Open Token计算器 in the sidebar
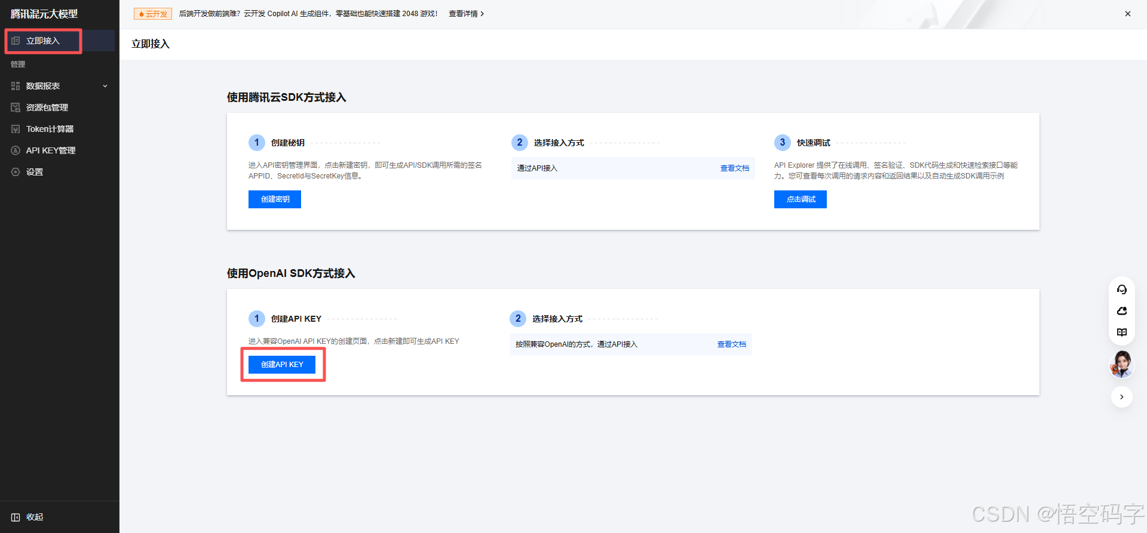Screen dimensions: 1147x533 (59, 129)
